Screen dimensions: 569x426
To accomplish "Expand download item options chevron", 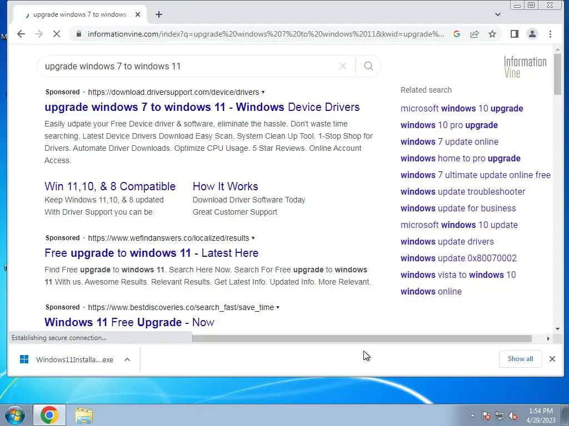I will 127,359.
